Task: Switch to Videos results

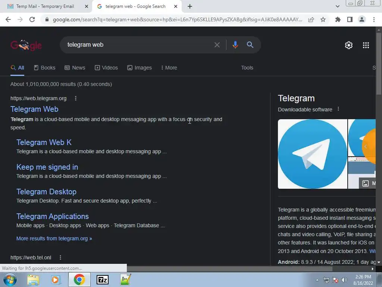Action: (x=106, y=68)
